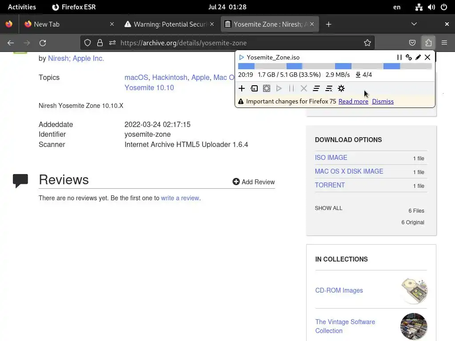Click the Add Review button
The image size is (455, 341).
pyautogui.click(x=254, y=182)
